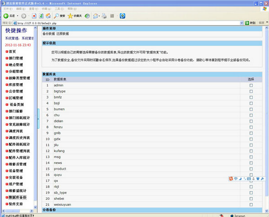Click the blue square icon at toolbar end

pyautogui.click(x=122, y=16)
